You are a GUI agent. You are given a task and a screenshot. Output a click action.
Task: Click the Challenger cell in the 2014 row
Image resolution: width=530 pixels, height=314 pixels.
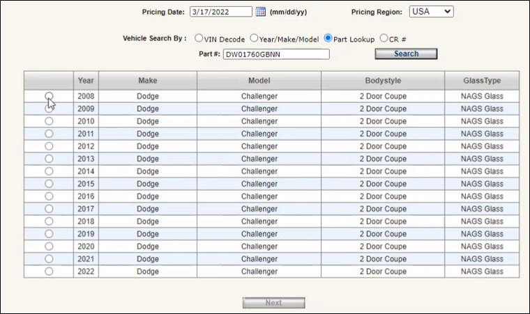tap(259, 171)
